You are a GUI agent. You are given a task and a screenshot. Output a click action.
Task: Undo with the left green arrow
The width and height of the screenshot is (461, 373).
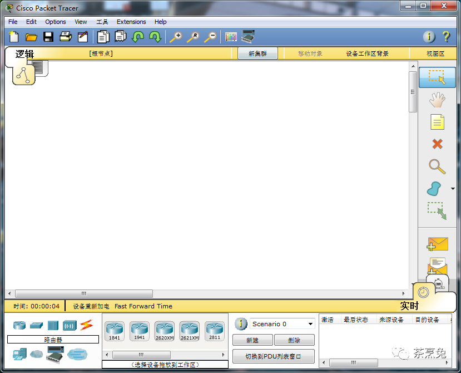[x=138, y=37]
